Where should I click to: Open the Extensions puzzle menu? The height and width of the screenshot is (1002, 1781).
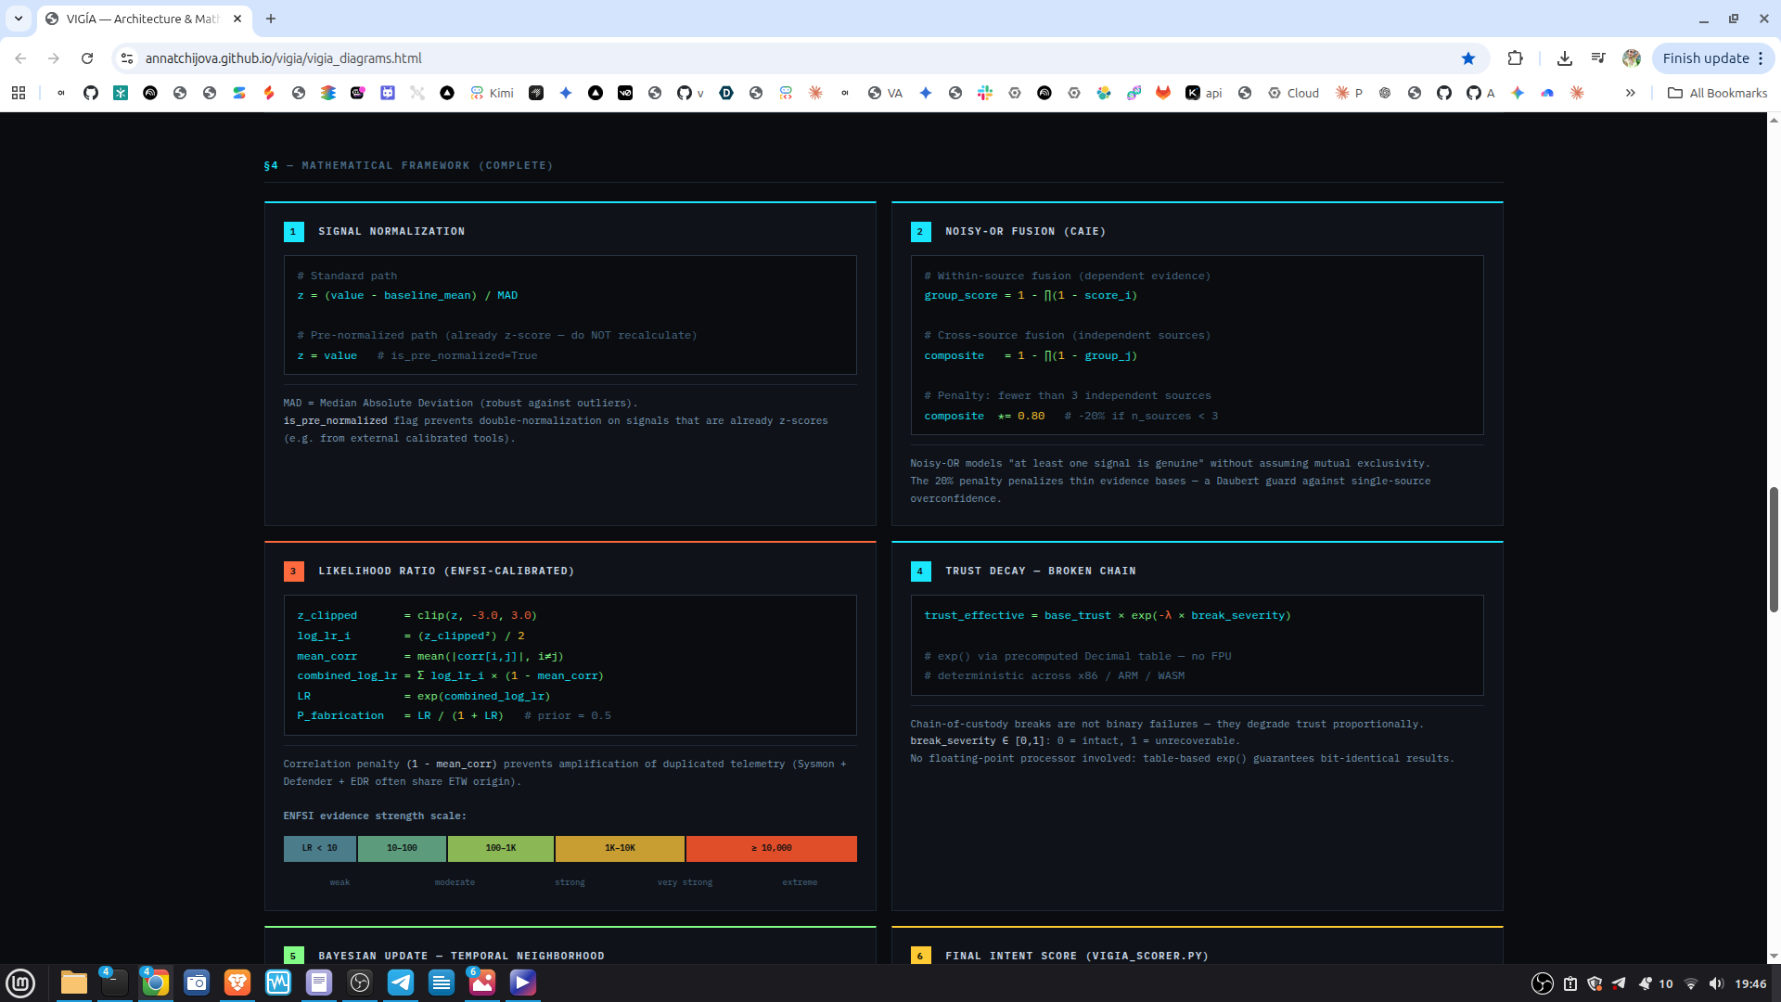tap(1516, 58)
